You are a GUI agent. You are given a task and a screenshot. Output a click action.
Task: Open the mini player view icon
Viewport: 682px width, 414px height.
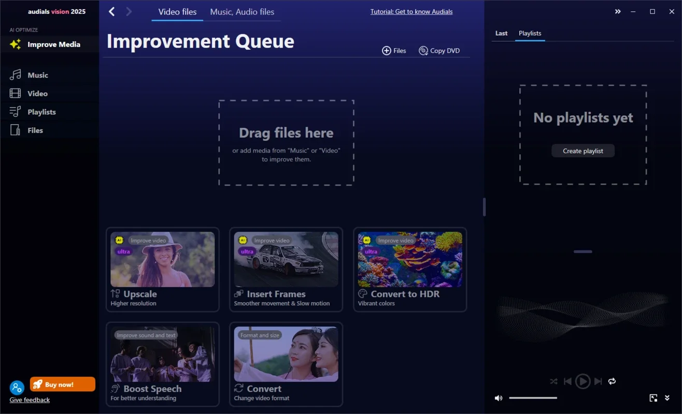pyautogui.click(x=653, y=398)
